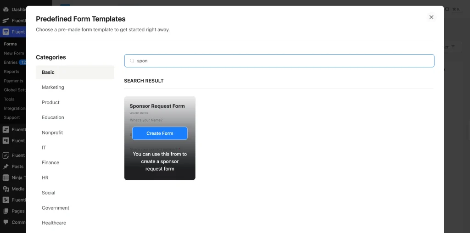Click the "SEARCH RESULT" heading text
The image size is (470, 233).
[144, 81]
